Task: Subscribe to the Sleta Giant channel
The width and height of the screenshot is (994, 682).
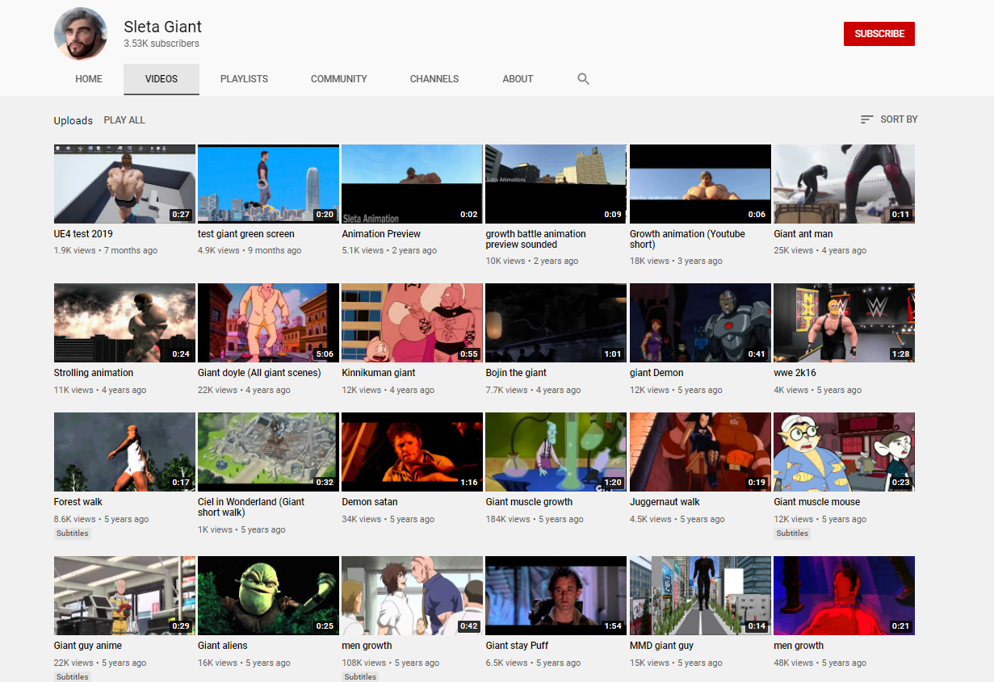Action: (x=879, y=34)
